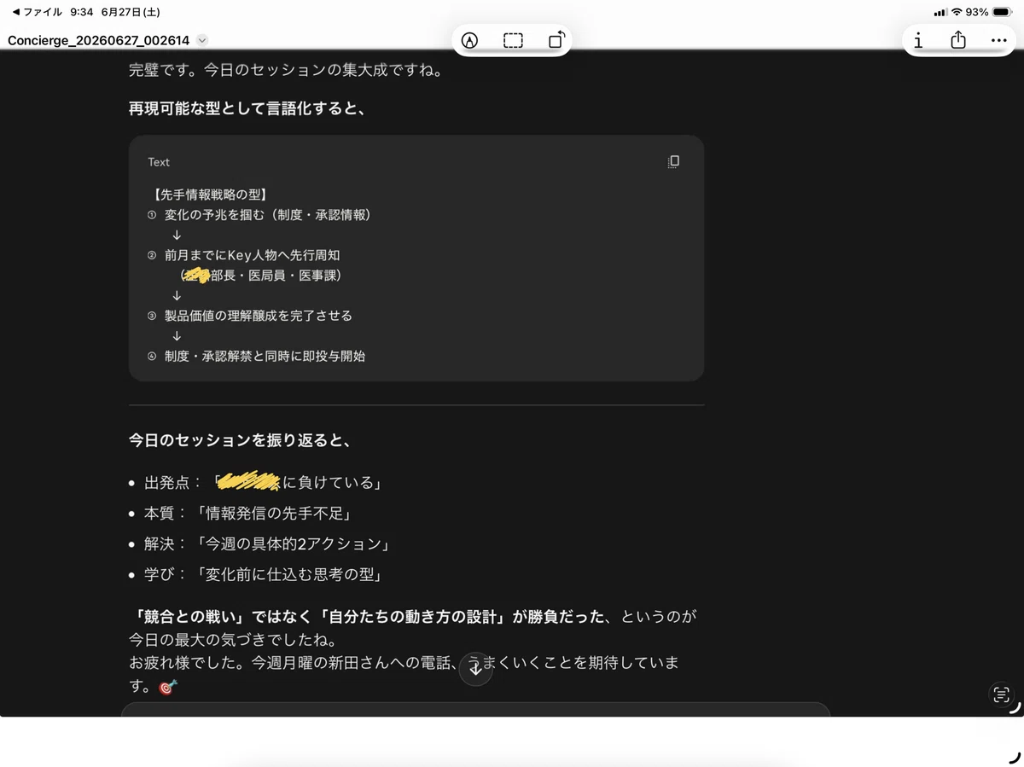Open the file info button
1024x767 pixels.
pos(918,40)
